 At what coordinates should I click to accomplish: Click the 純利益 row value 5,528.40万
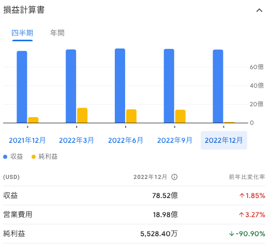click(x=159, y=234)
